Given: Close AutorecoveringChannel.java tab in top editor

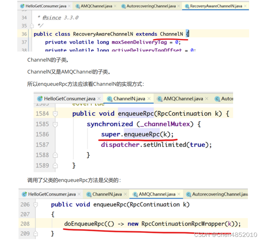Looking at the screenshot, I should coord(179,6).
